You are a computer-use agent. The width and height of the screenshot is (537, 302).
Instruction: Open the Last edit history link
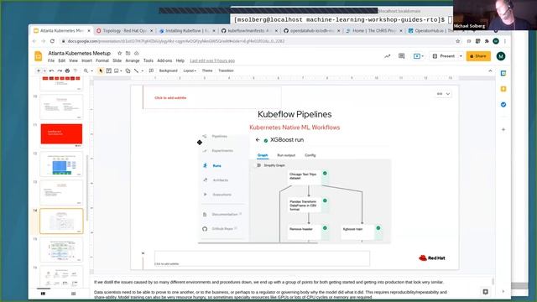[x=212, y=60]
